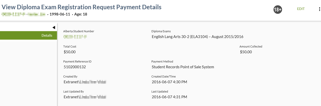Click the English Lang Arts 30-2 exam entry
This screenshot has height=106, width=321.
197,37
